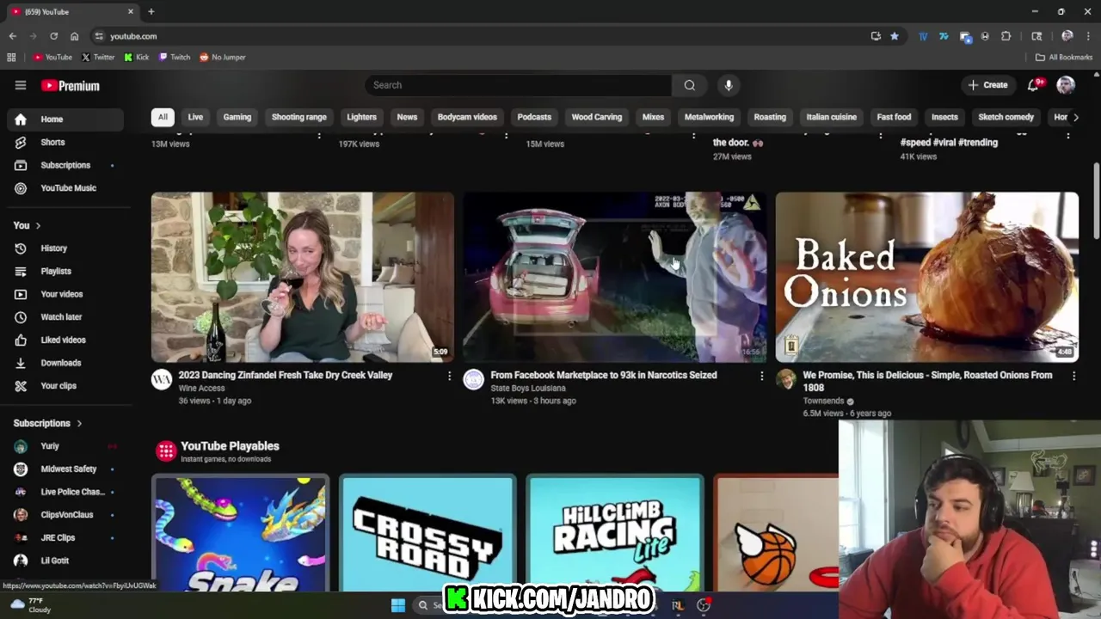Viewport: 1101px width, 619px height.
Task: Open the weather widget in taskbar
Action: pos(29,605)
